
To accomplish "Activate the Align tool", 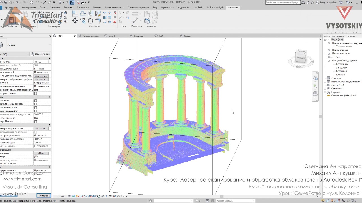I will pyautogui.click(x=75, y=14).
